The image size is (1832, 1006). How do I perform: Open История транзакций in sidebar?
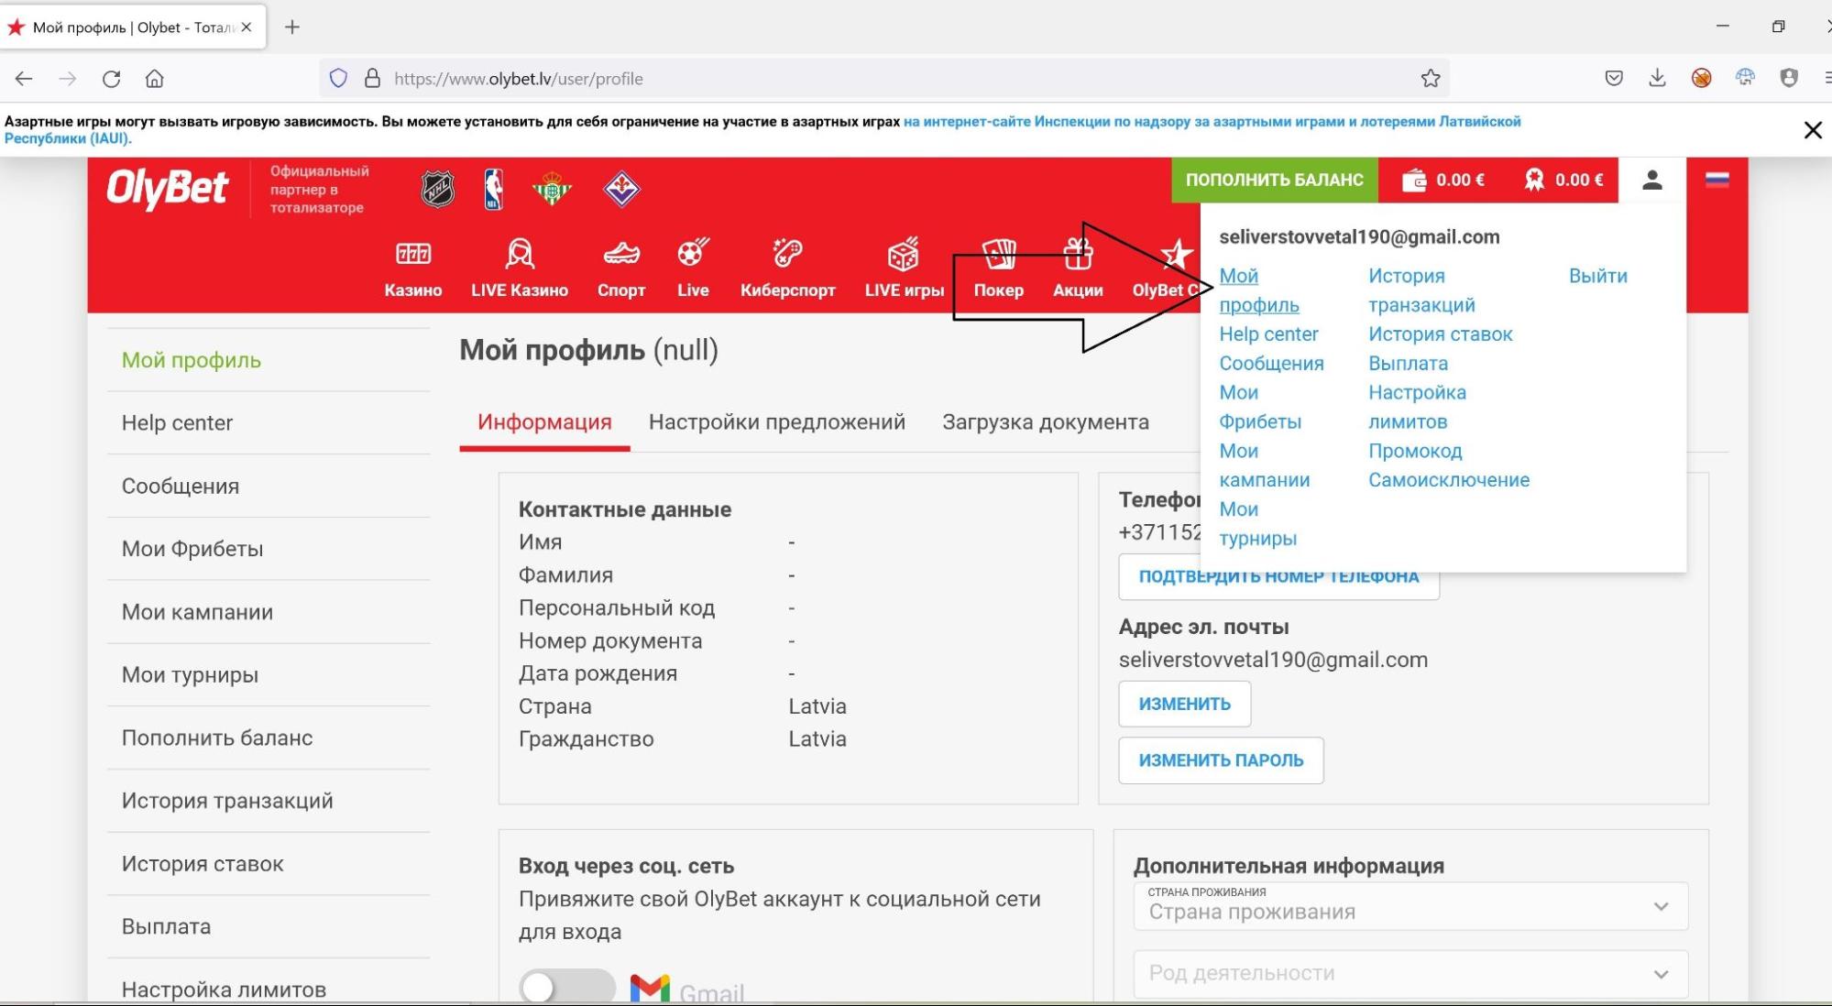tap(269, 801)
